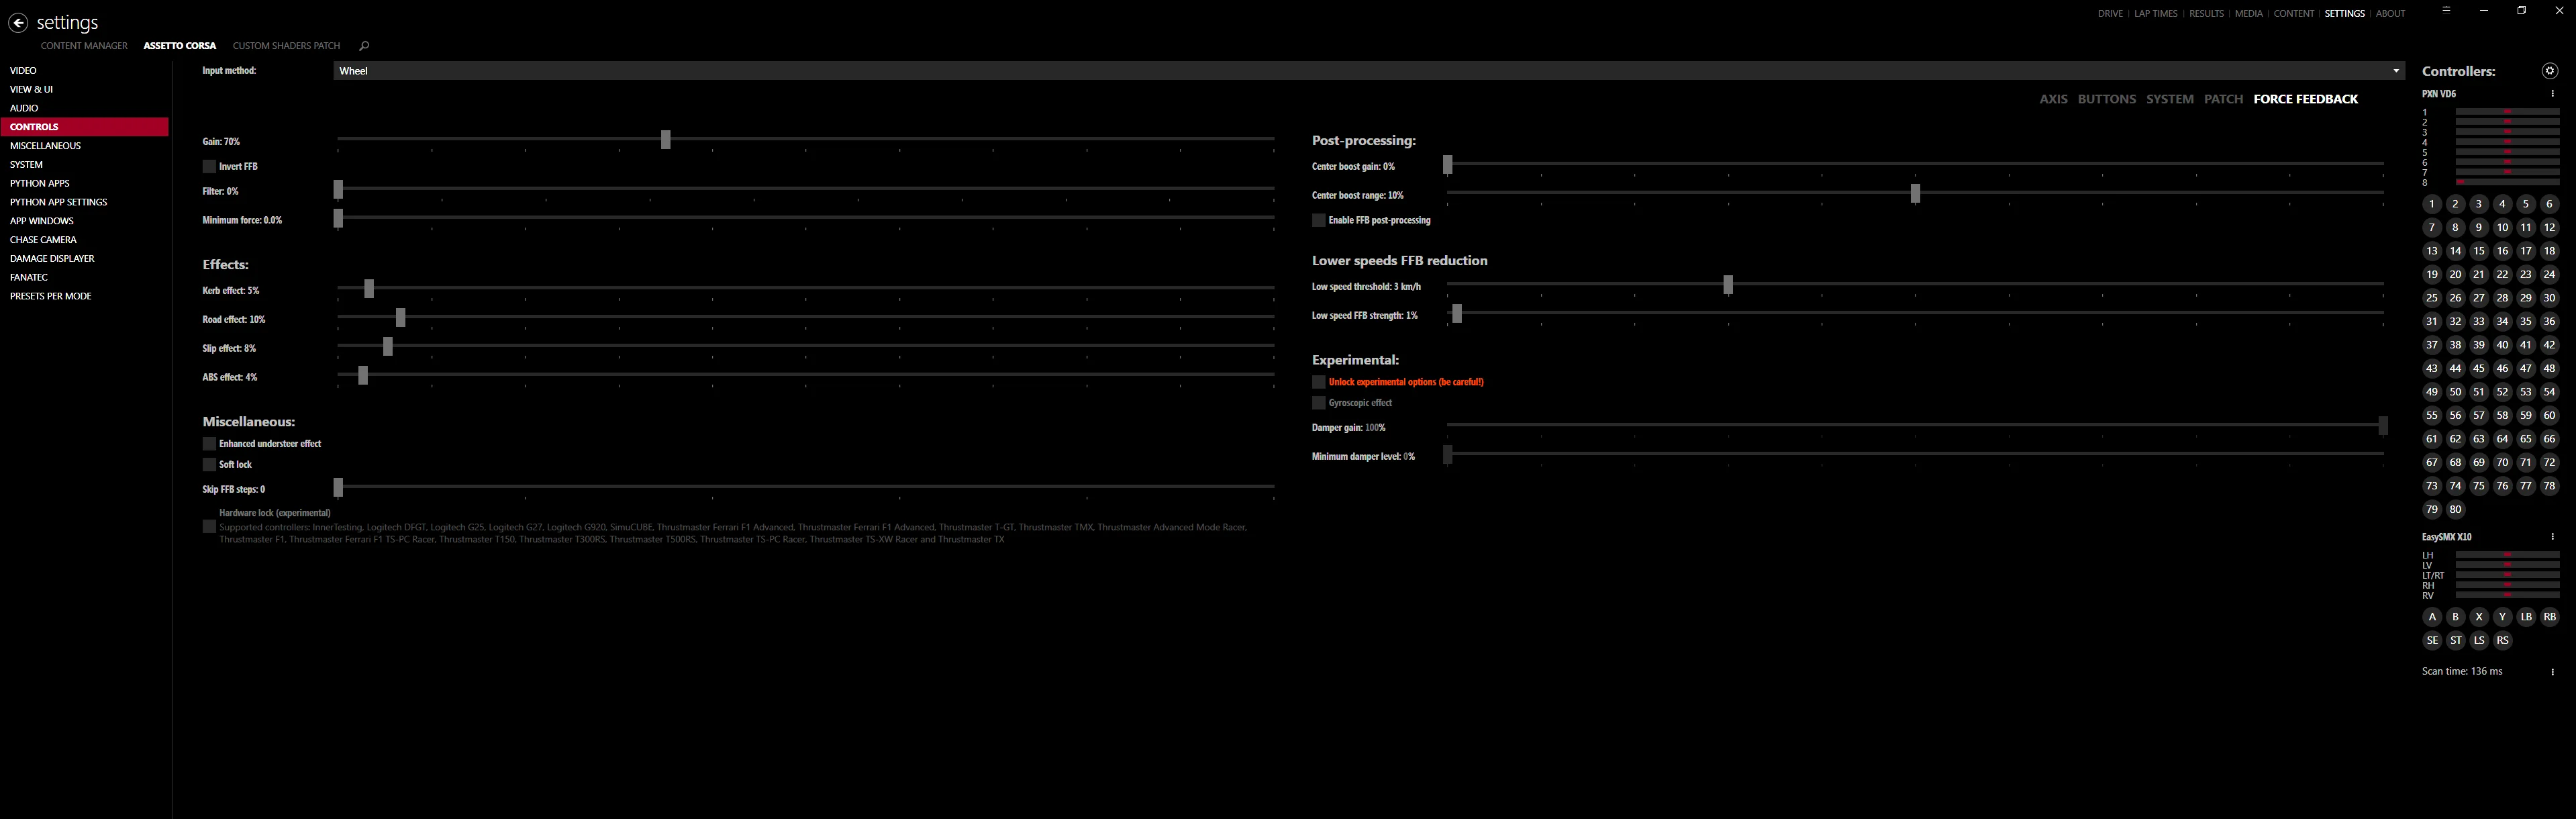The height and width of the screenshot is (819, 2576).
Task: Switch to the BUTTONS tab
Action: (x=2106, y=99)
